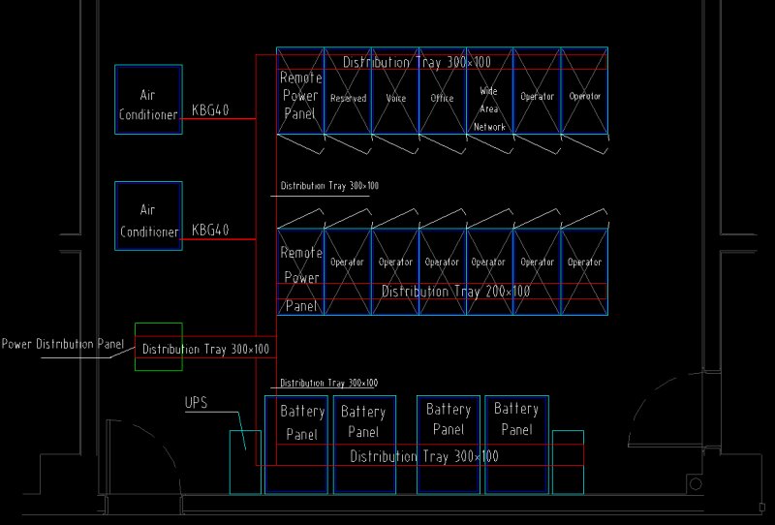Click Distribution Tray 300×100 text above Reserved cabinet row

point(417,62)
